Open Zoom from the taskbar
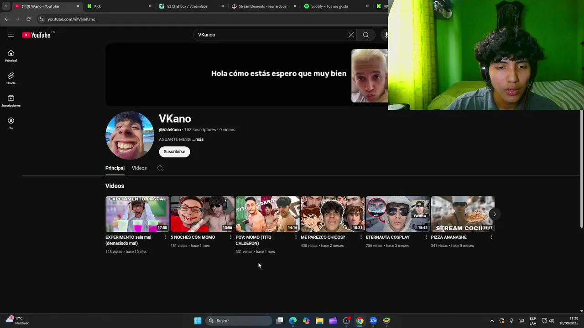Viewport: 584px width, 328px height. [373, 321]
